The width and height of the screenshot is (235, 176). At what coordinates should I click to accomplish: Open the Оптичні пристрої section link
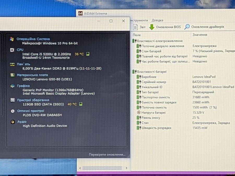[x=31, y=111]
